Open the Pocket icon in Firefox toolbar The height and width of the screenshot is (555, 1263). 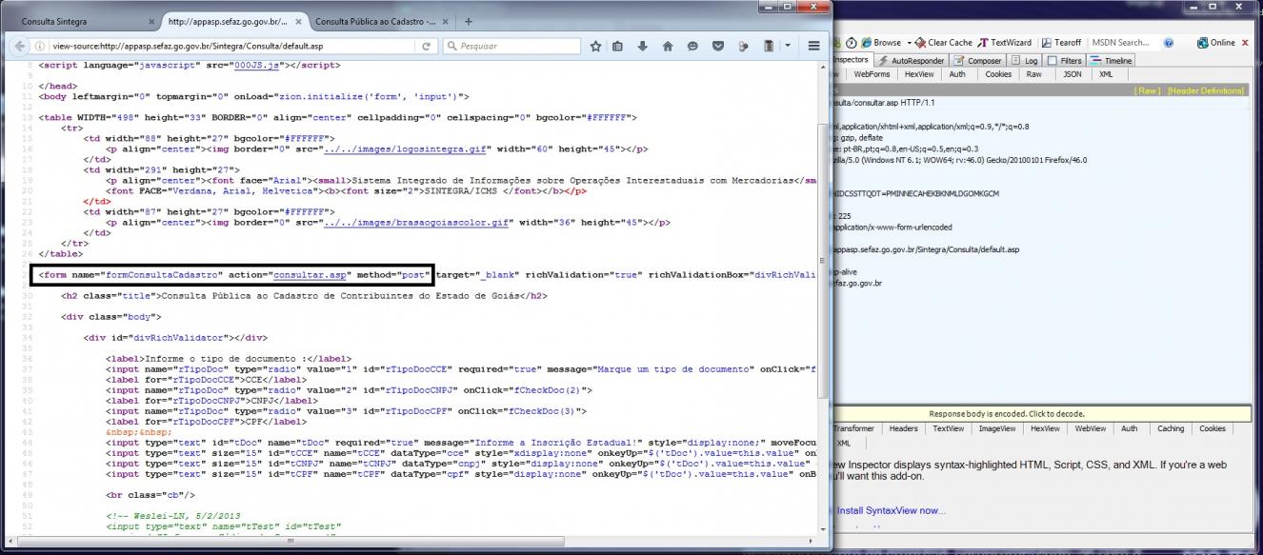point(718,46)
